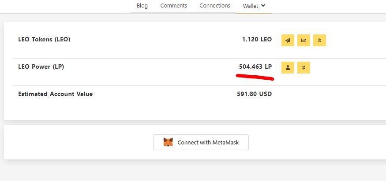Screen dimensions: 386x181
Task: Click the paper plane send LEO icon
Action: (288, 40)
